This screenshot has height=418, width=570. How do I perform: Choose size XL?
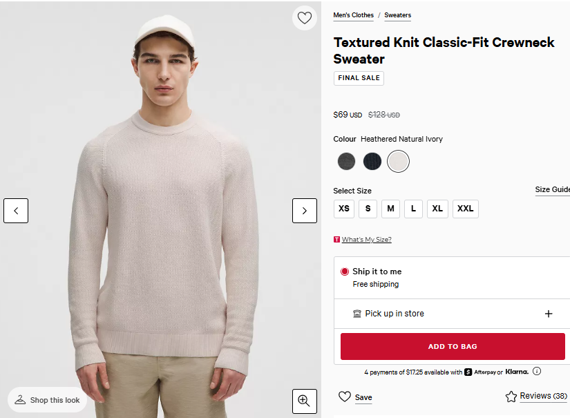[x=437, y=209]
